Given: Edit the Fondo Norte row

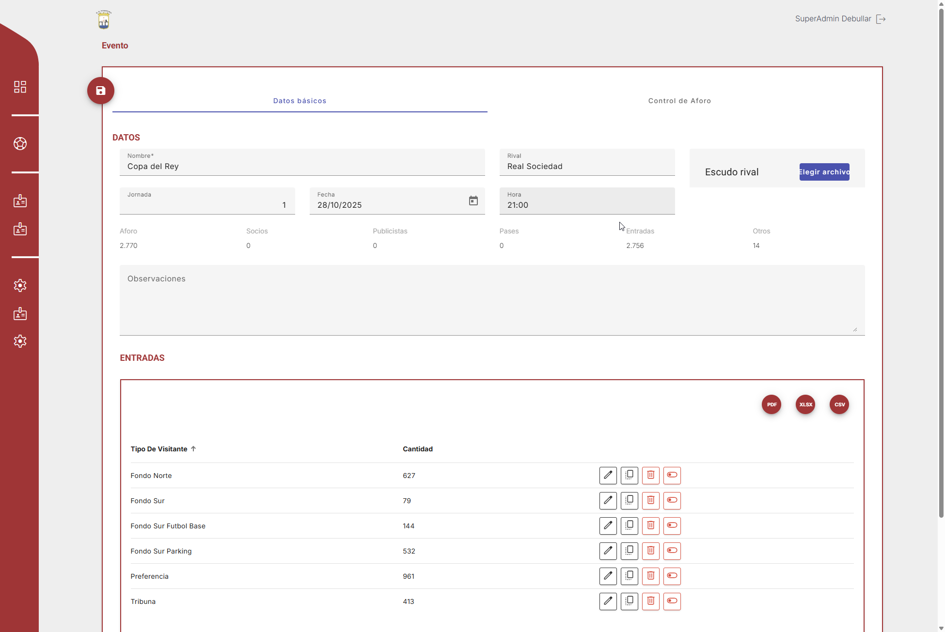Looking at the screenshot, I should pos(608,476).
